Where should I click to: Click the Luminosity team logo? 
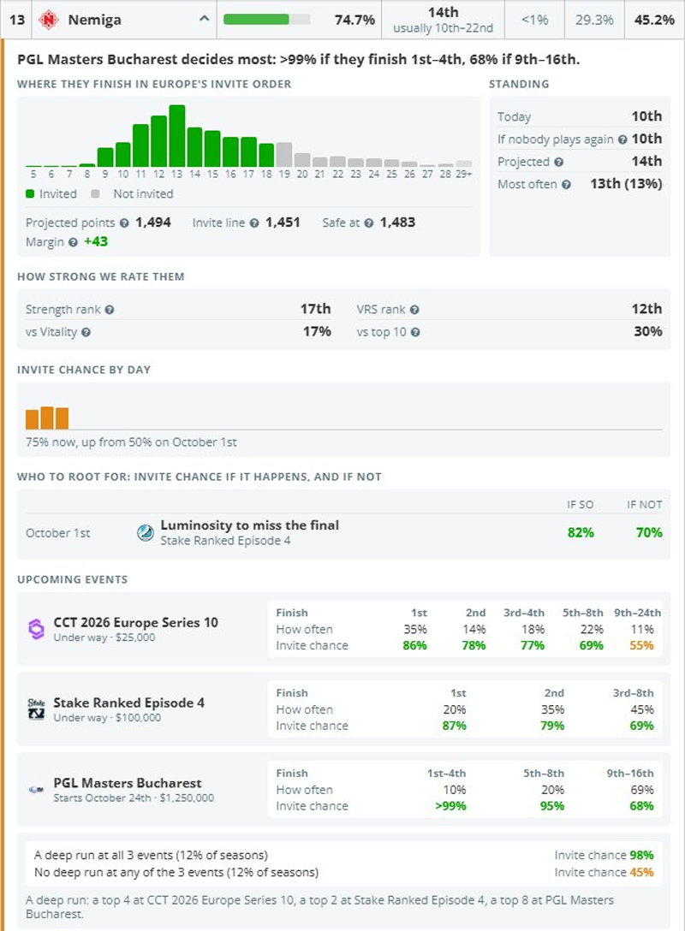(x=146, y=532)
